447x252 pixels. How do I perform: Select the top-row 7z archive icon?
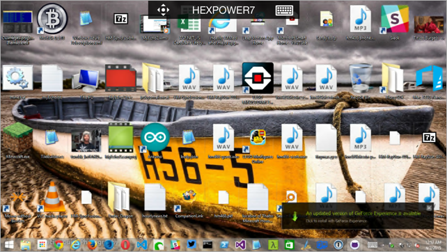tap(120, 19)
